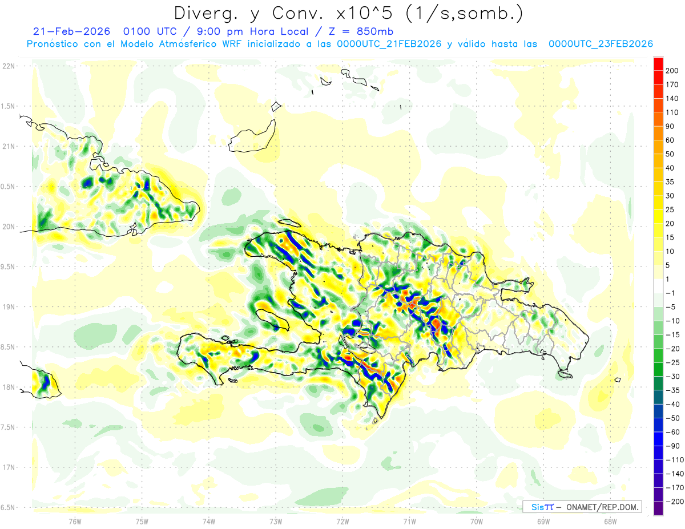Image resolution: width=685 pixels, height=529 pixels.
Task: Click the '17N' latitude label
Action: click(x=9, y=467)
